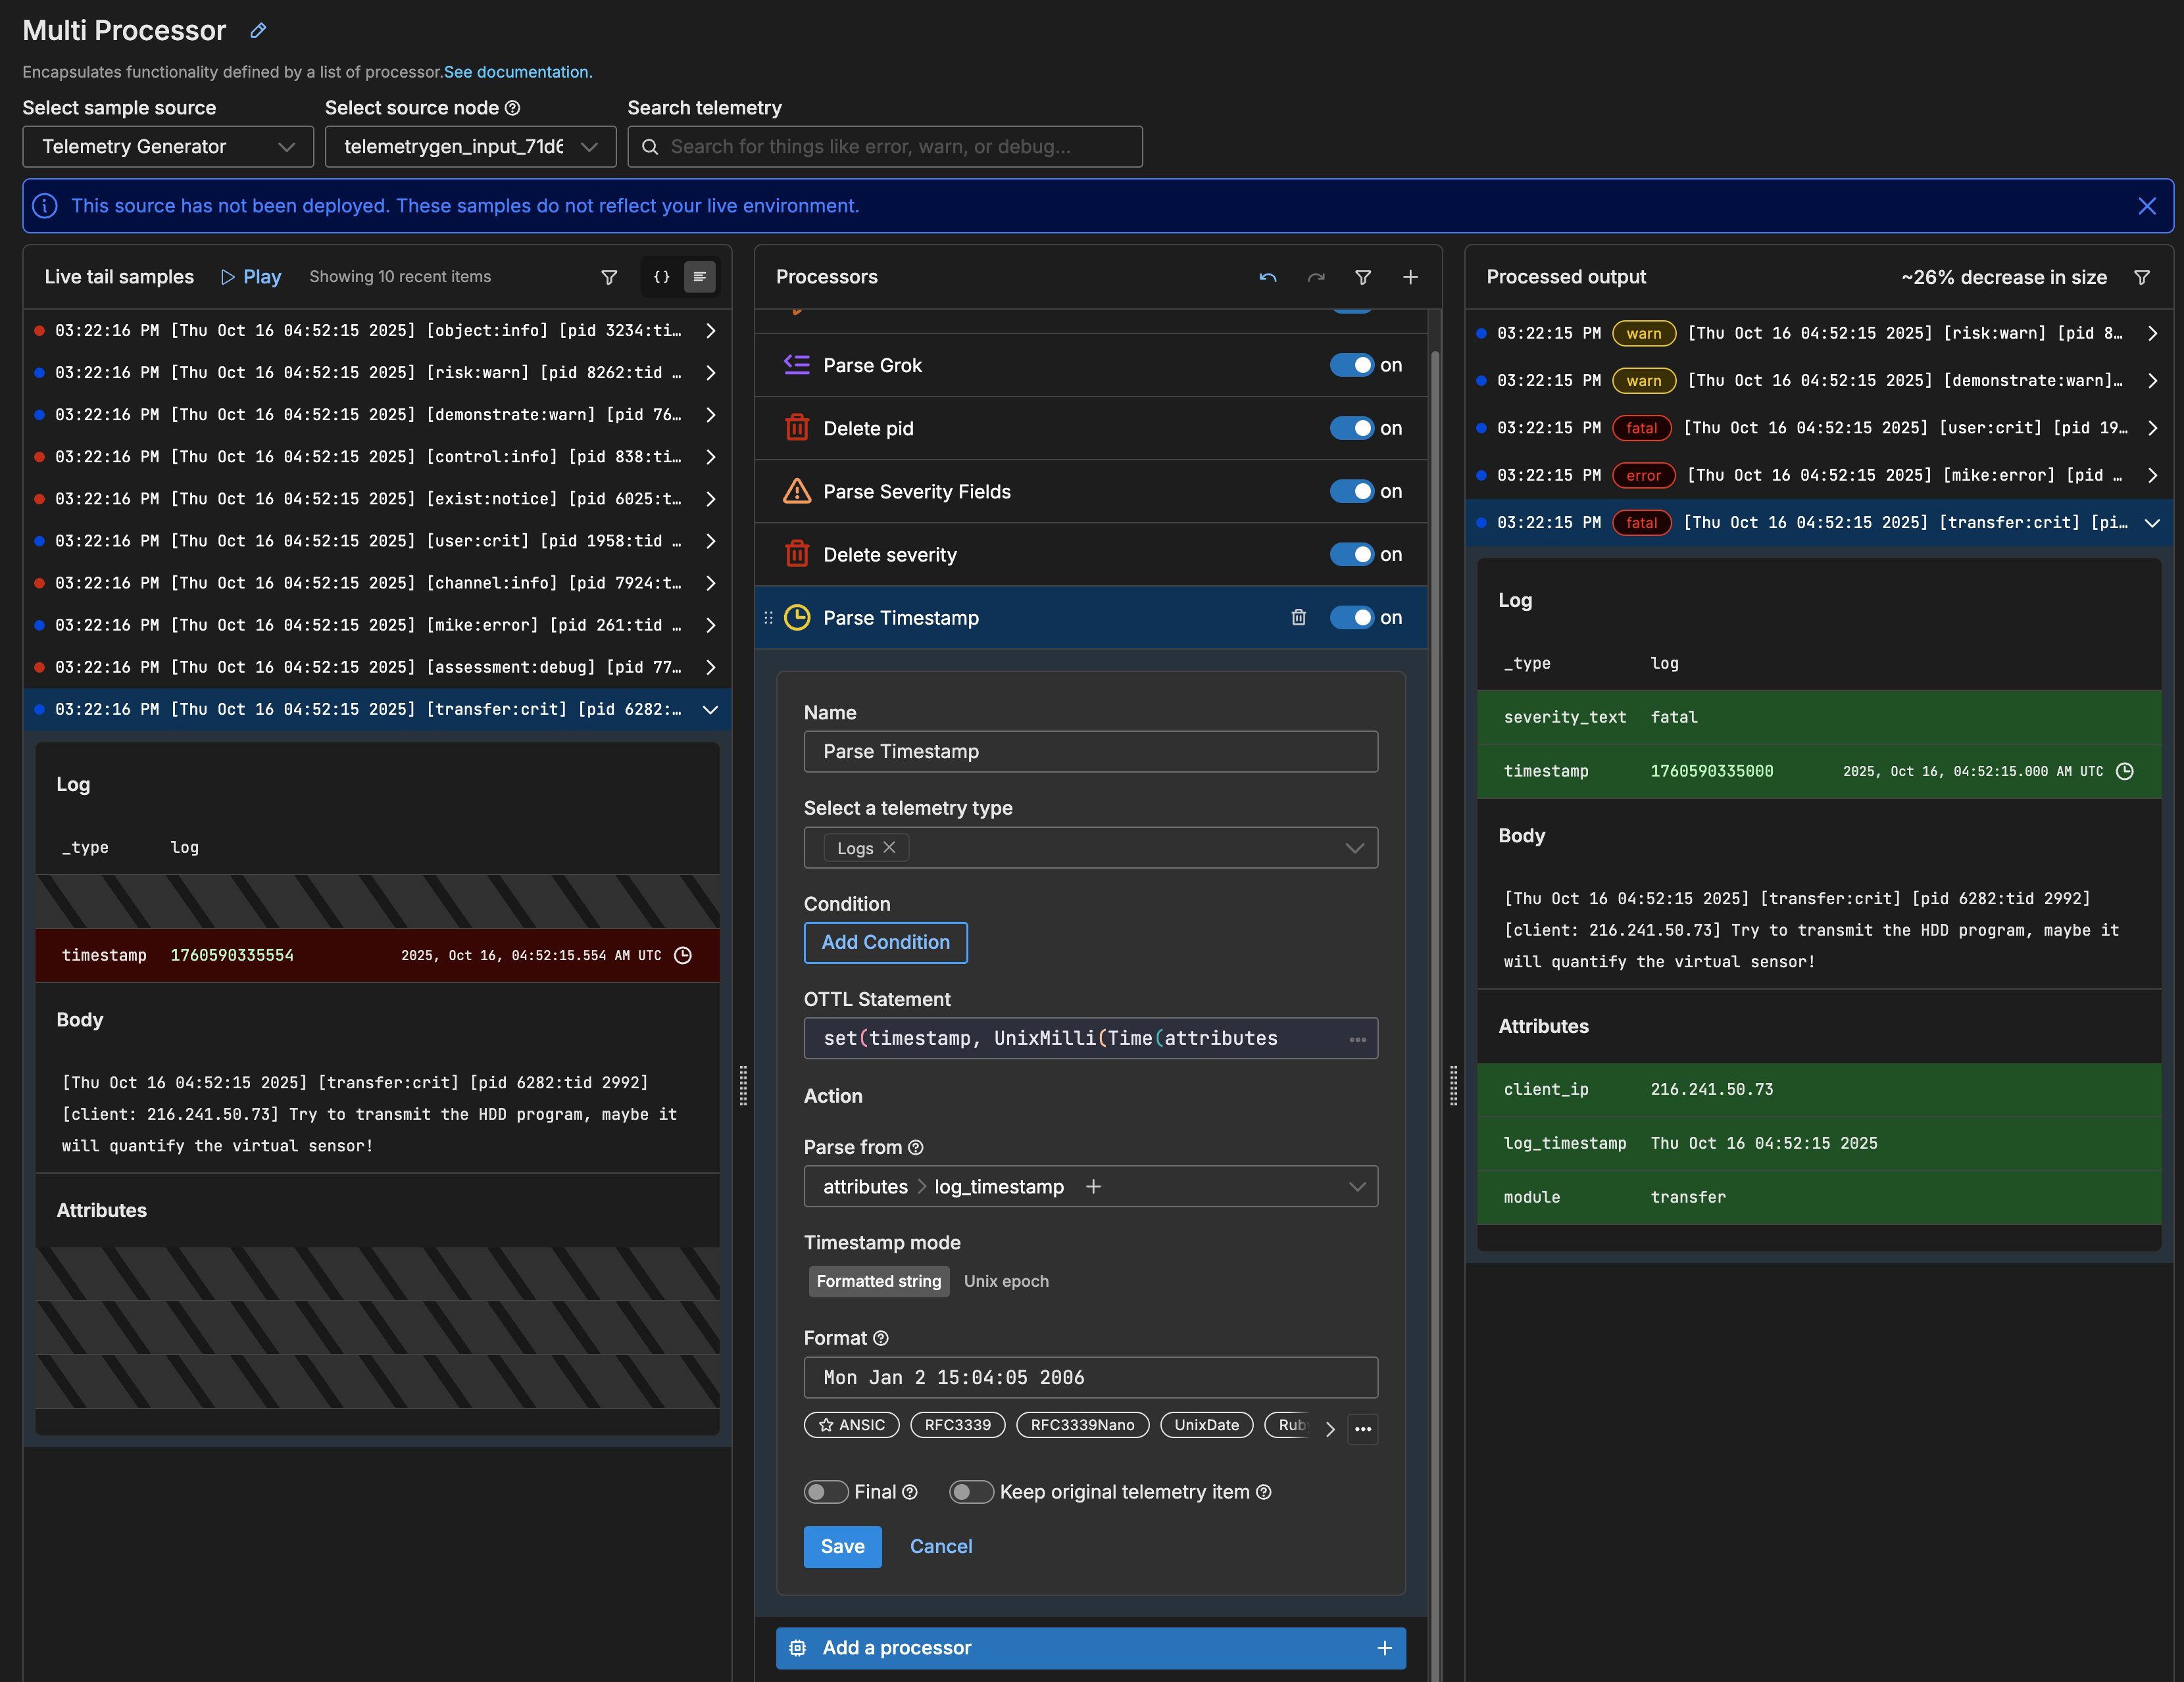The height and width of the screenshot is (1682, 2184).
Task: Expand the risk:warn log row in processed output
Action: (x=2152, y=334)
